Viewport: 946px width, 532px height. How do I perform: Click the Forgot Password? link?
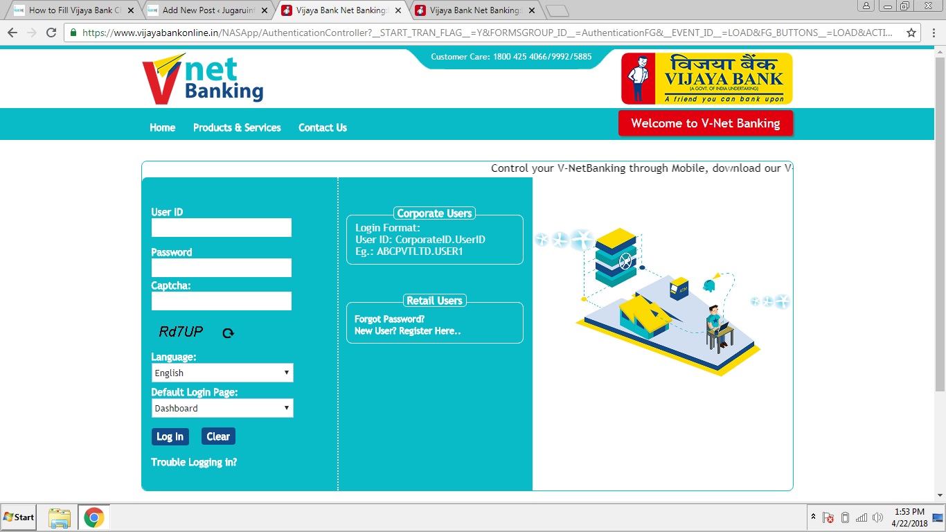point(389,319)
